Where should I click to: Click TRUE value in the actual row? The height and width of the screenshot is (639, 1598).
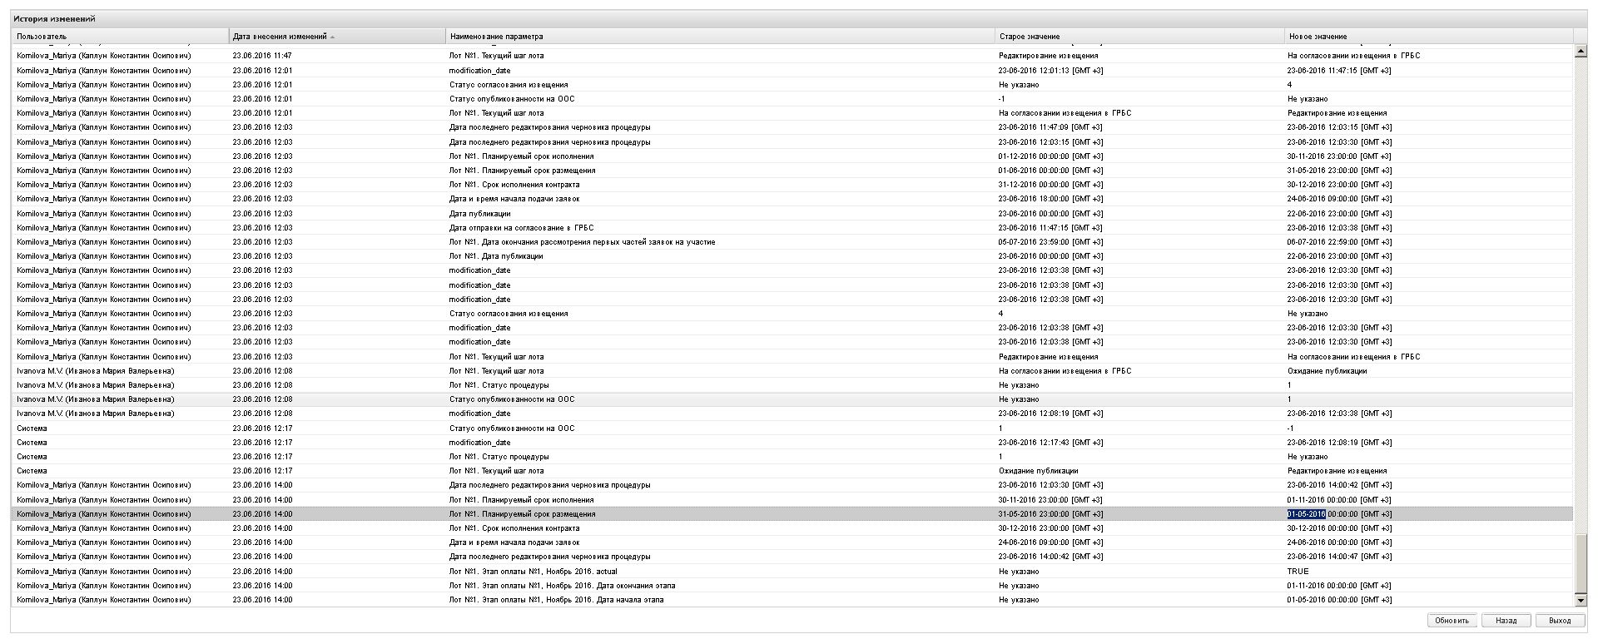pyautogui.click(x=1298, y=572)
